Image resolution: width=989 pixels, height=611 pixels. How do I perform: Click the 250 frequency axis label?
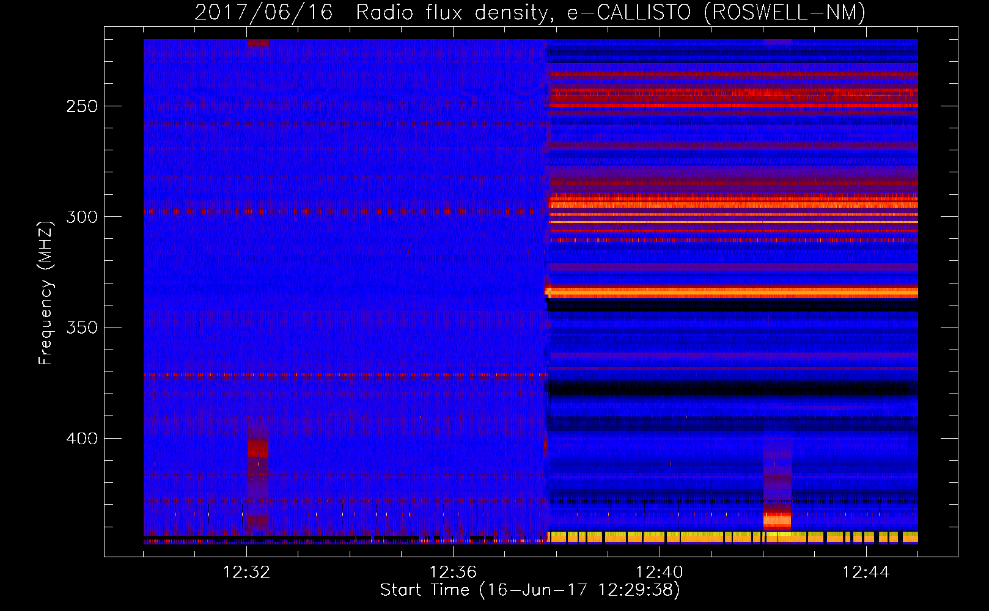82,106
